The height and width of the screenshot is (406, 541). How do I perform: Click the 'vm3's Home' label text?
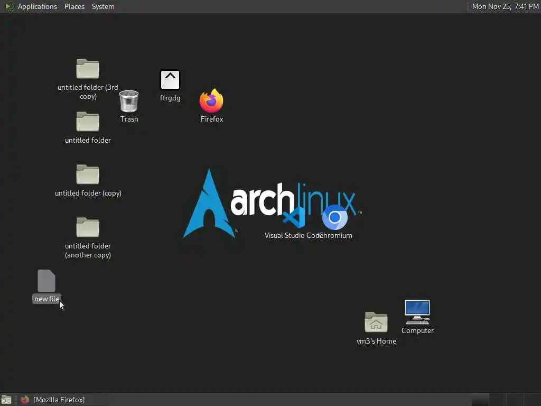pyautogui.click(x=376, y=341)
